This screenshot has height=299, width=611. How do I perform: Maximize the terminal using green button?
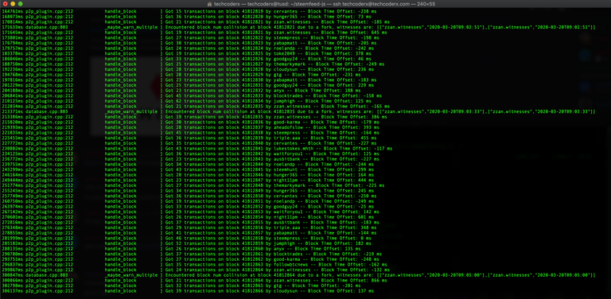point(20,3)
